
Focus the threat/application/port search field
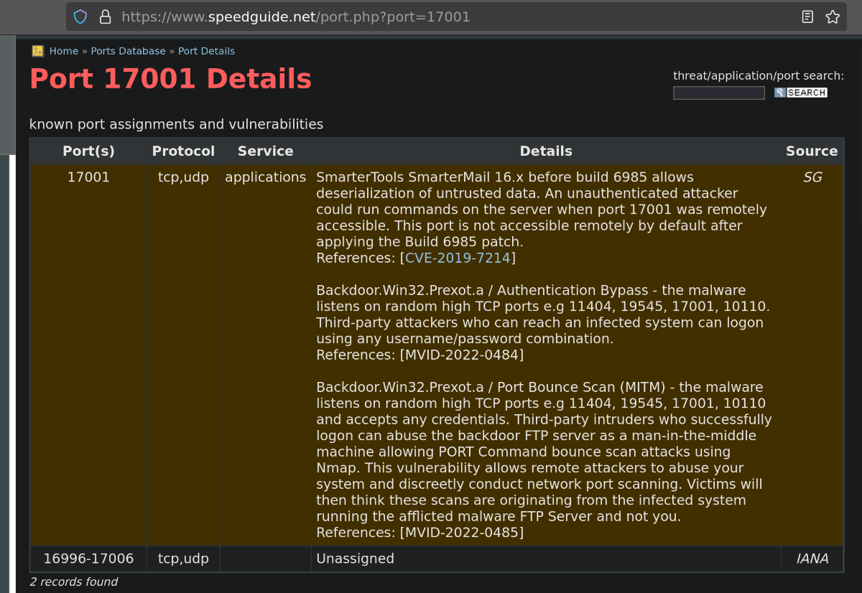718,93
